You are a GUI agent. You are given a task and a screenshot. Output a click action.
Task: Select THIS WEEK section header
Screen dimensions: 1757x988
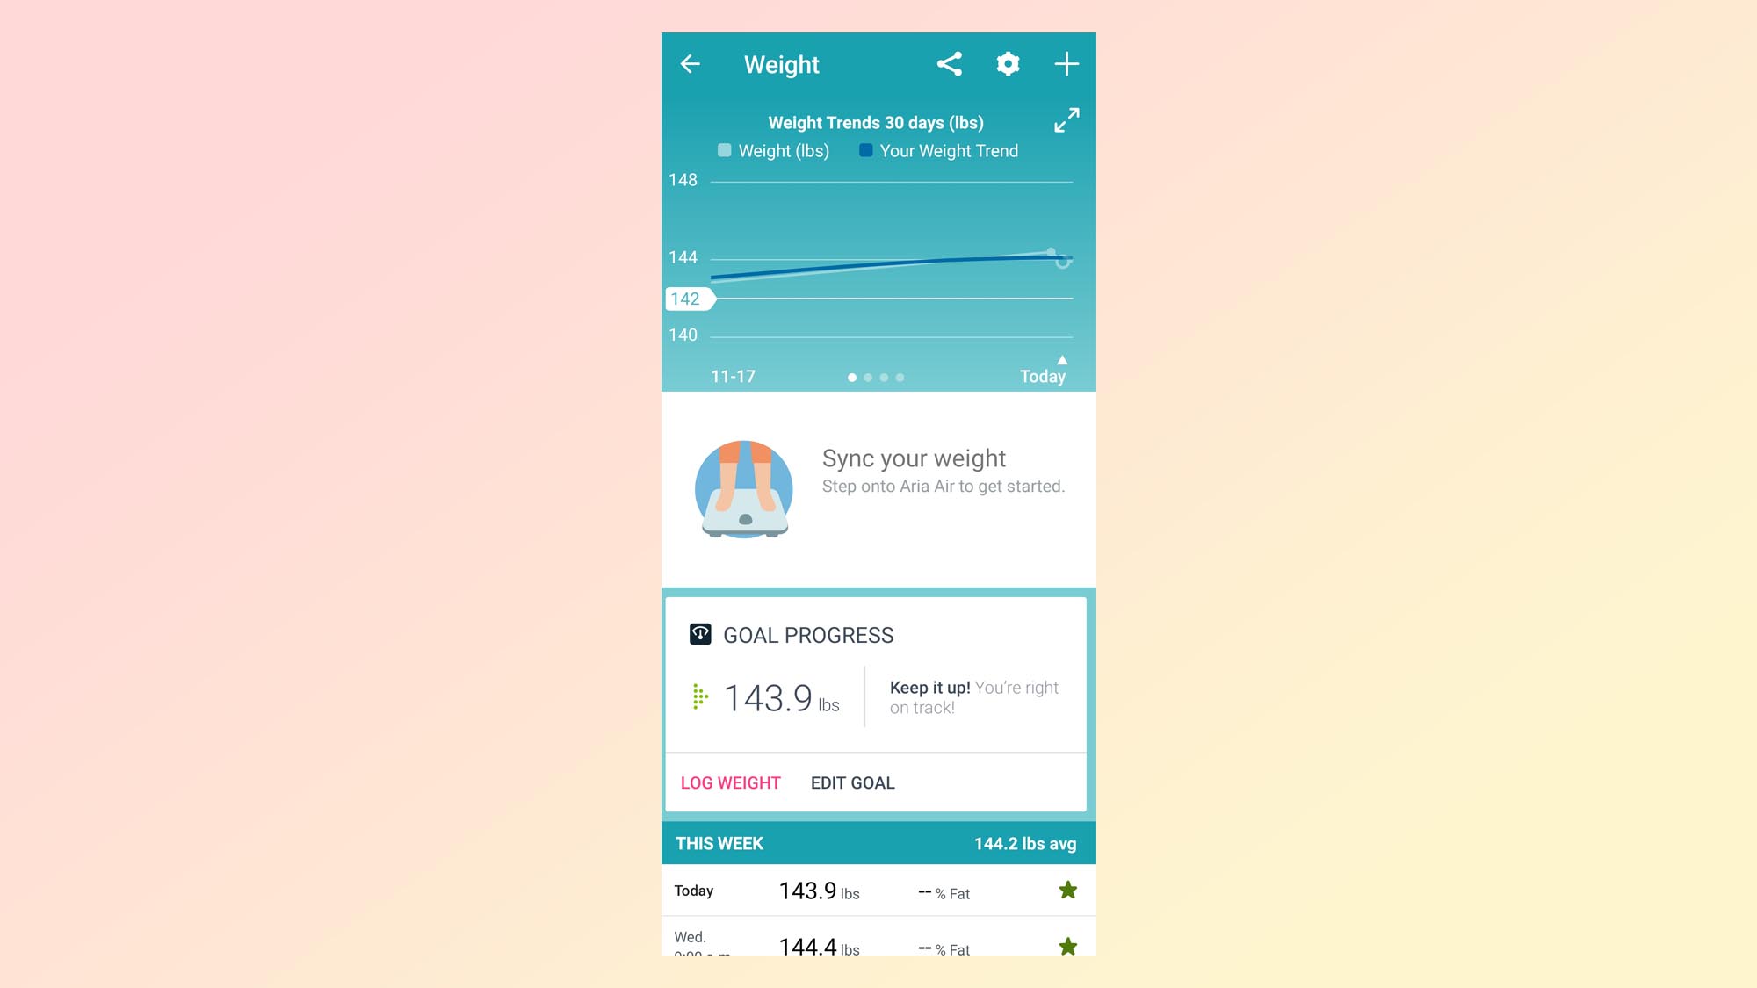pos(878,843)
